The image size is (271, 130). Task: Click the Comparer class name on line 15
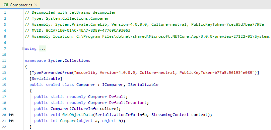pos(86,85)
